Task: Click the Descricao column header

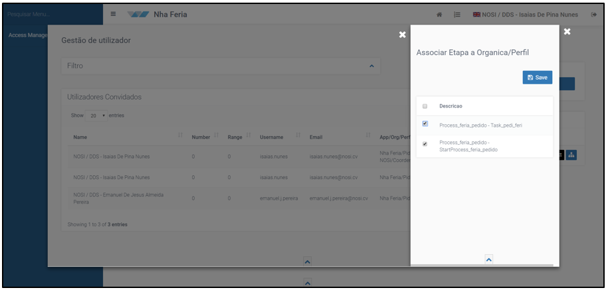Action: 450,106
